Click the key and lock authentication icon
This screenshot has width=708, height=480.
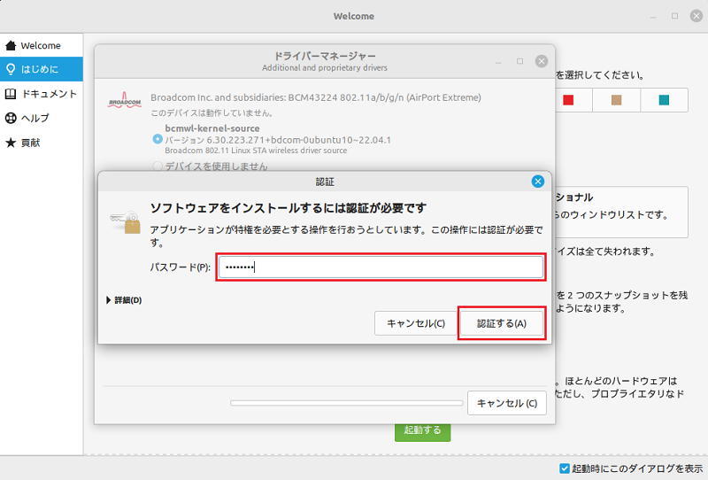[x=125, y=221]
